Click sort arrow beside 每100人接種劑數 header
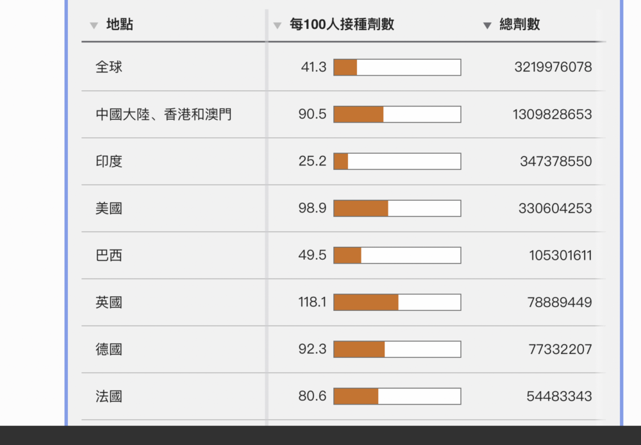Screen dimensions: 641x445 [278, 26]
